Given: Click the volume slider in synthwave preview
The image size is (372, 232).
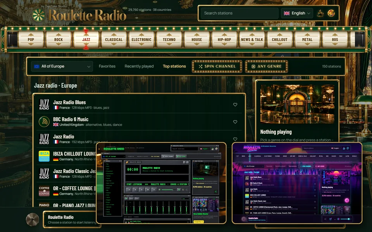Looking at the screenshot, I should [346, 219].
